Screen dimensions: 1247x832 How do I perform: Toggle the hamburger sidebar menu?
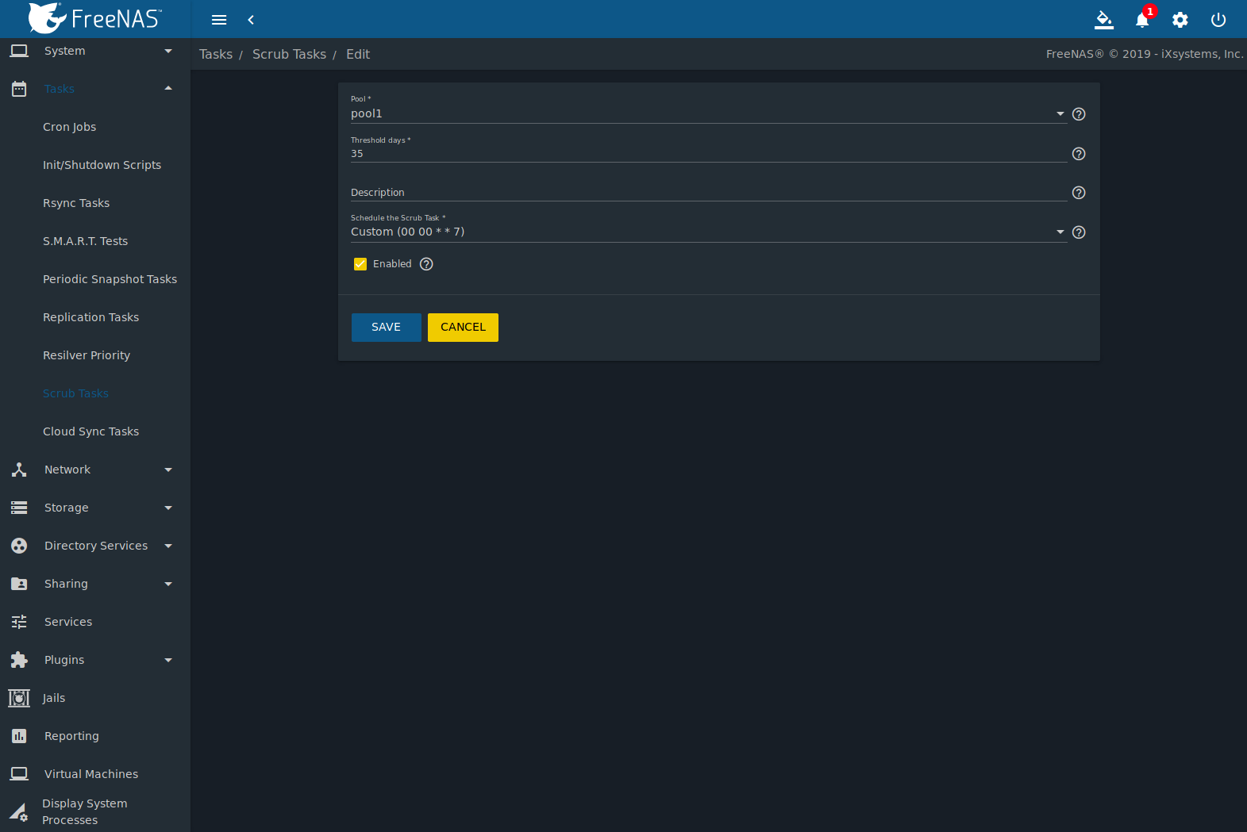tap(219, 20)
